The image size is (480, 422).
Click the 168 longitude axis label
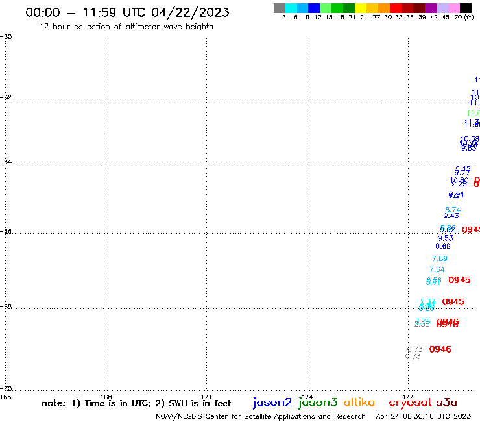[106, 397]
